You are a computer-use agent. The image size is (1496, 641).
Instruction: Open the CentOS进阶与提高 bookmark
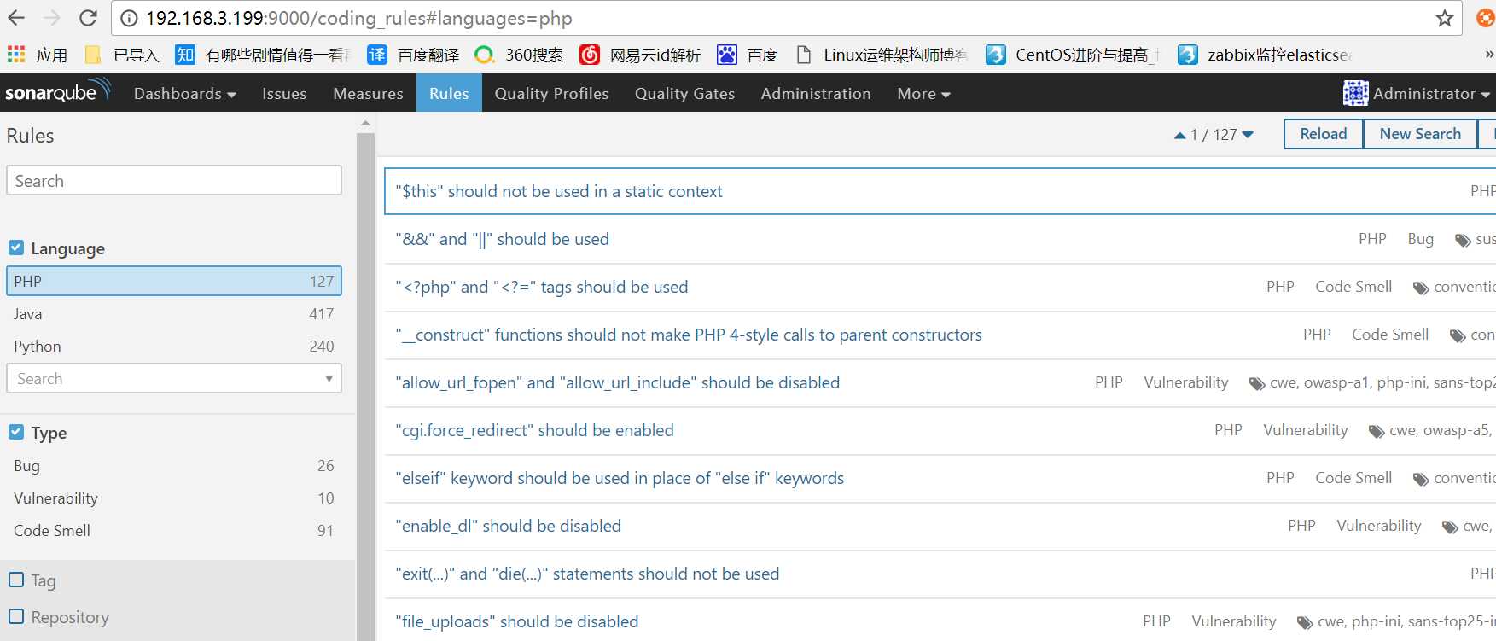click(1073, 55)
